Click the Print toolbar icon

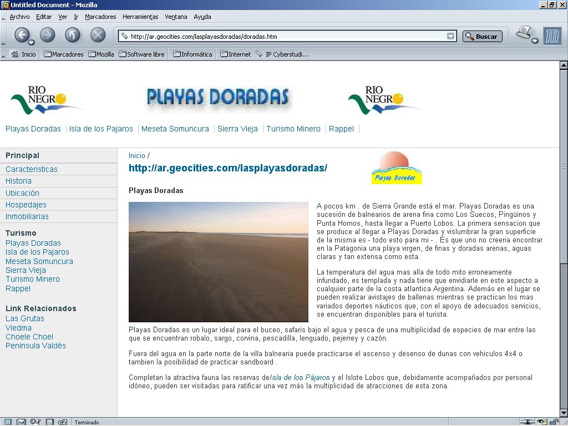[x=524, y=33]
